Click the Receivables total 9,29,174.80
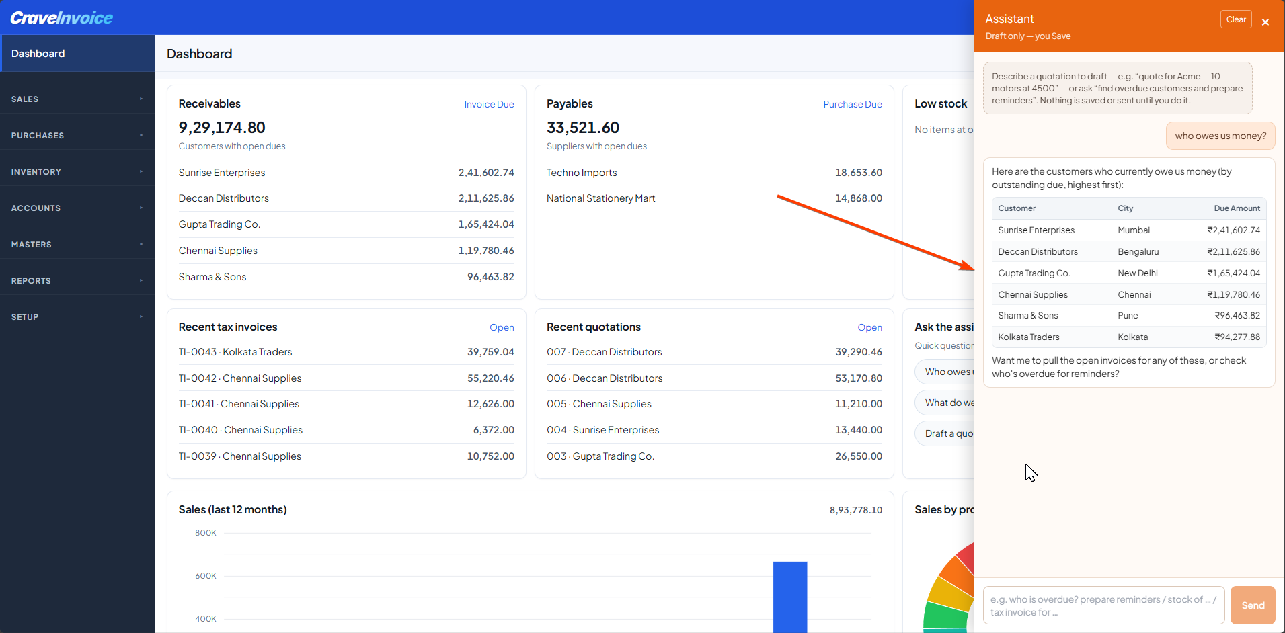The height and width of the screenshot is (633, 1285). point(222,128)
